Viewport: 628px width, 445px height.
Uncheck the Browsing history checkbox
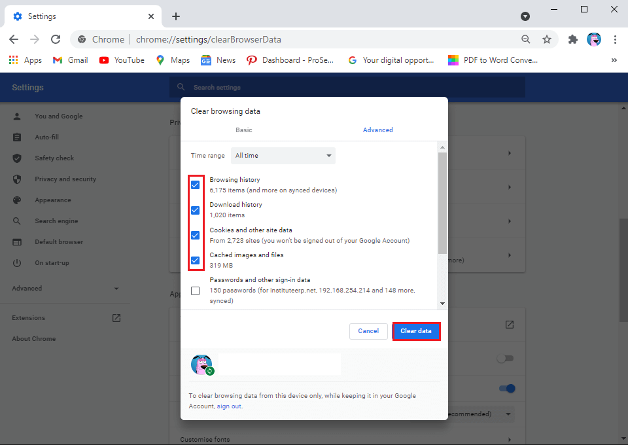coord(195,185)
